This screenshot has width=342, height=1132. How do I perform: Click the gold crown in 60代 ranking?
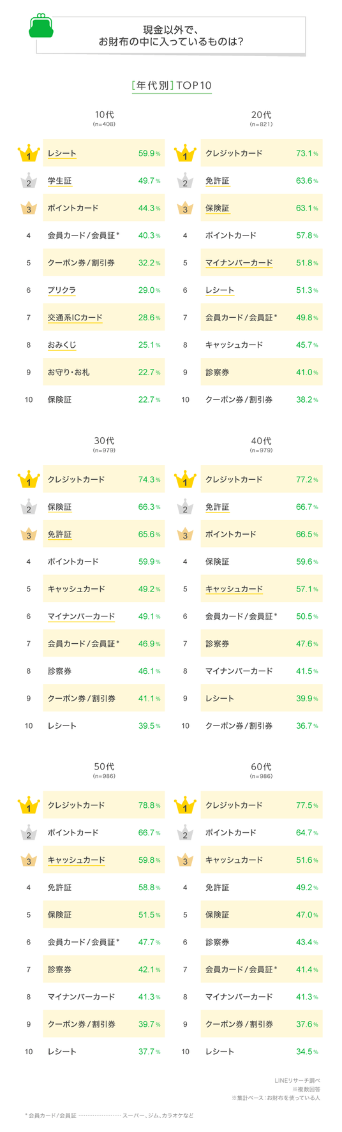(x=185, y=805)
